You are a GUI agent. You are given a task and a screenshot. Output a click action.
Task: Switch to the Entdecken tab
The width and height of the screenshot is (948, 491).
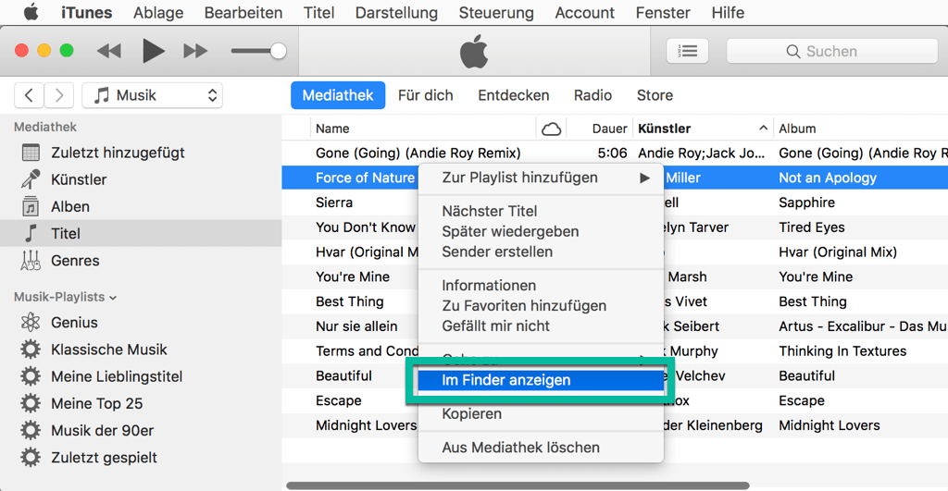coord(513,95)
